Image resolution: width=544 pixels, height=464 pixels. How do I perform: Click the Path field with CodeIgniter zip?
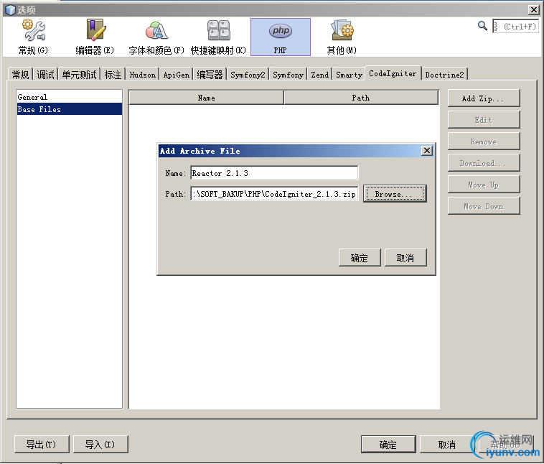(274, 194)
